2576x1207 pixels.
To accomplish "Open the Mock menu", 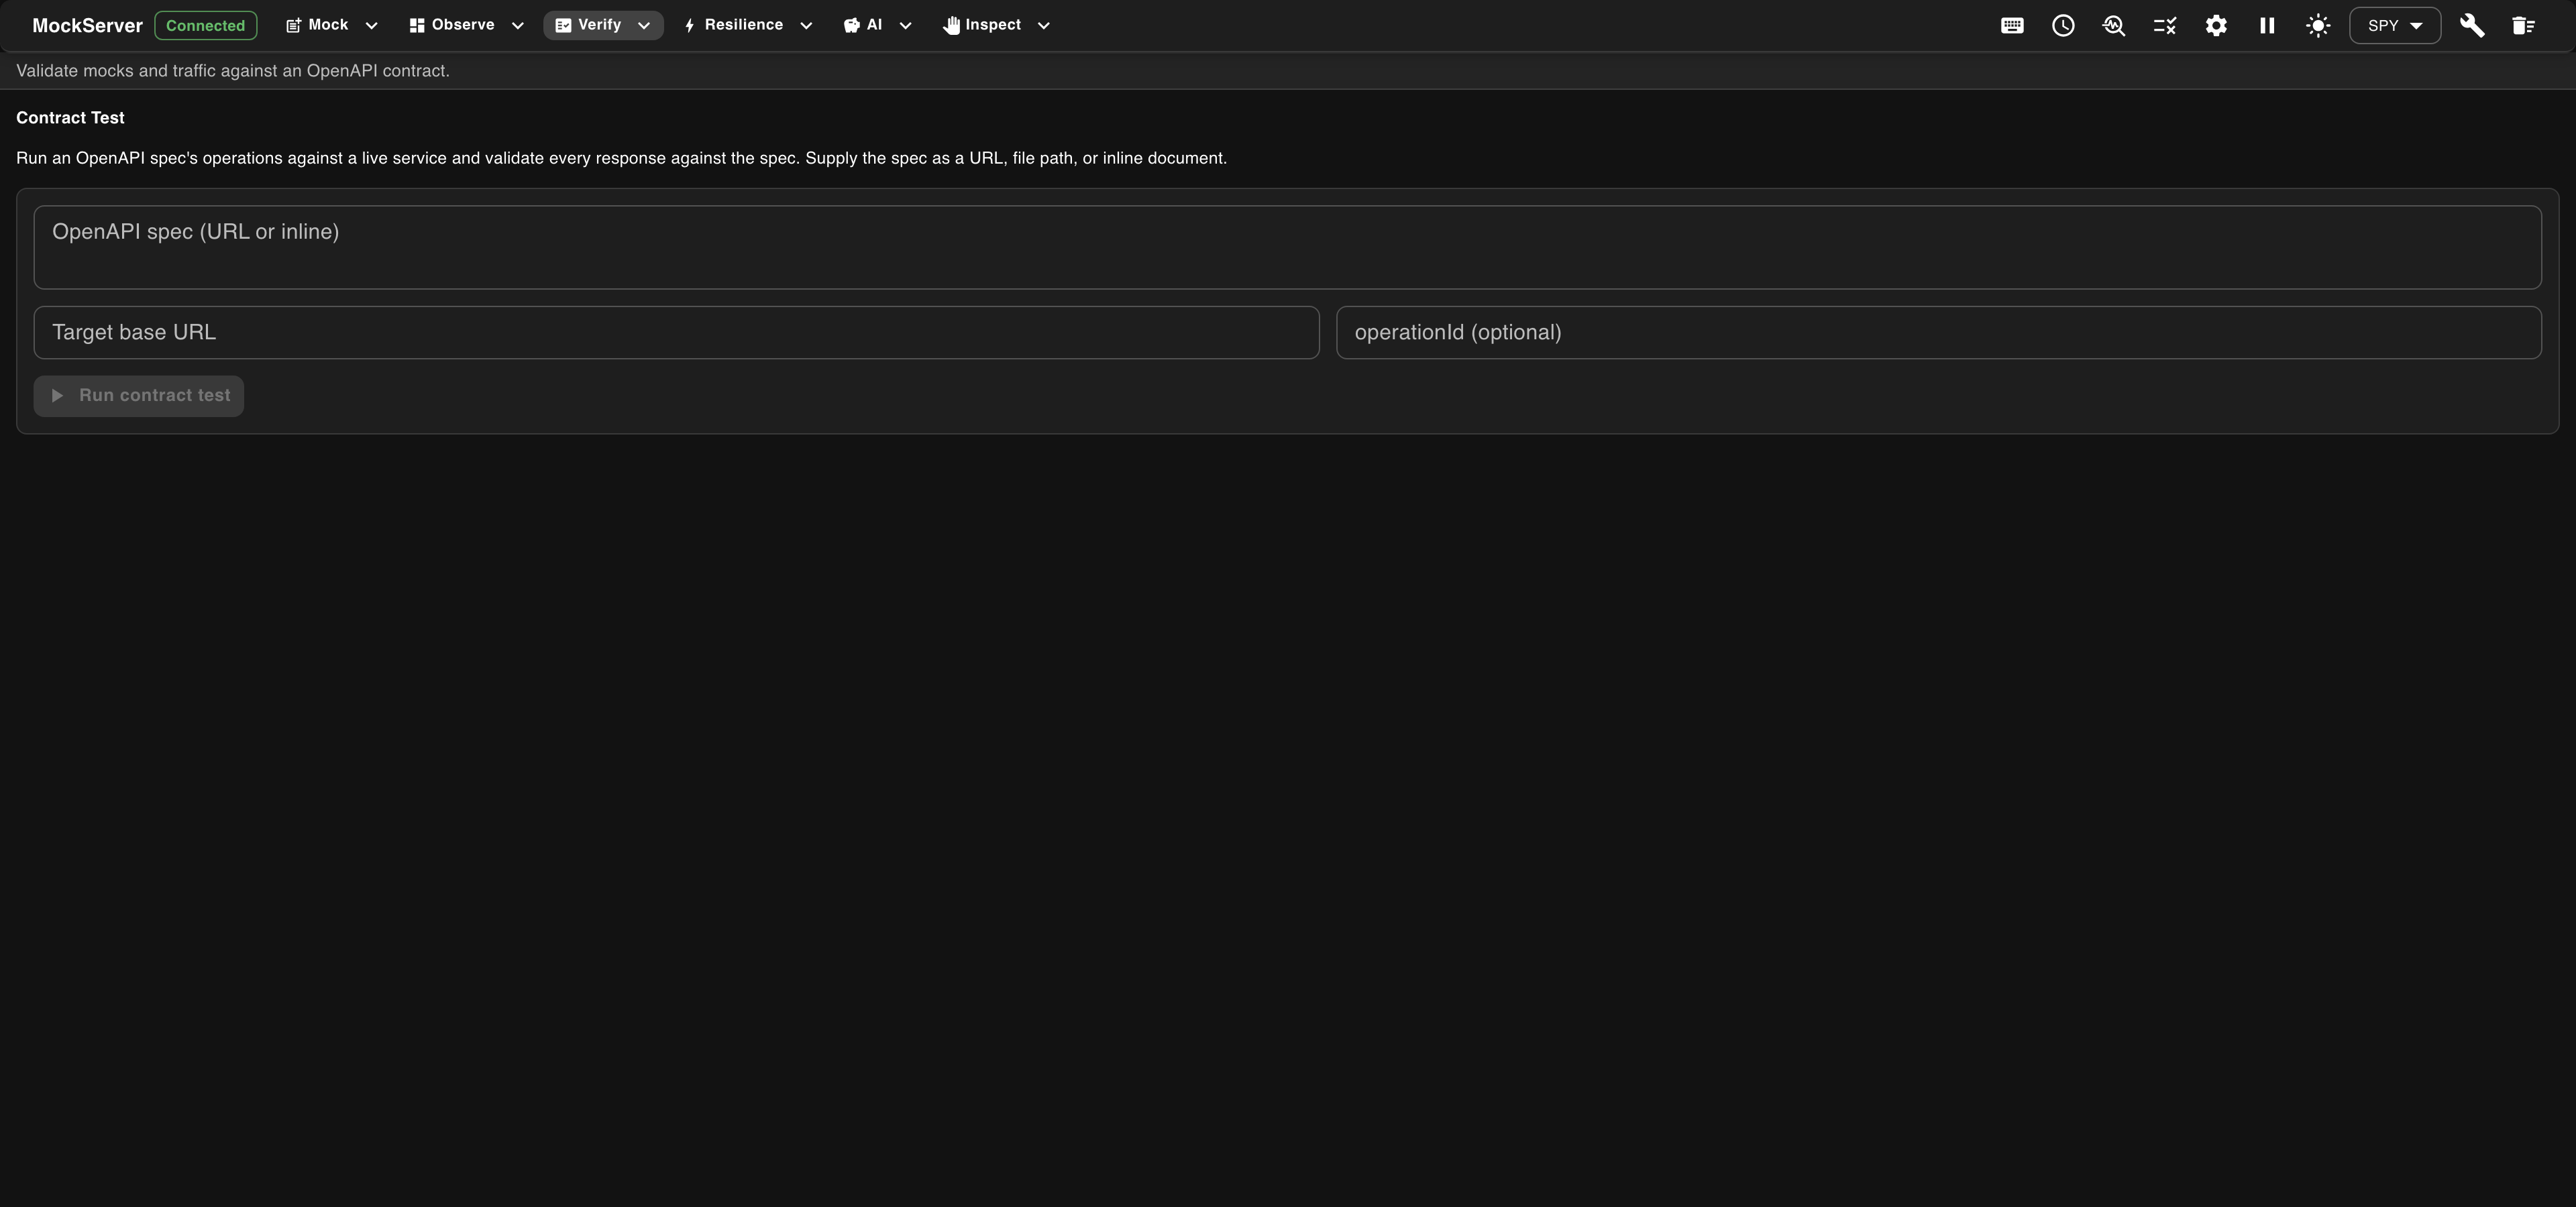I will (332, 25).
